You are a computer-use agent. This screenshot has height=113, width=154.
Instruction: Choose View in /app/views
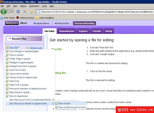pos(18,96)
